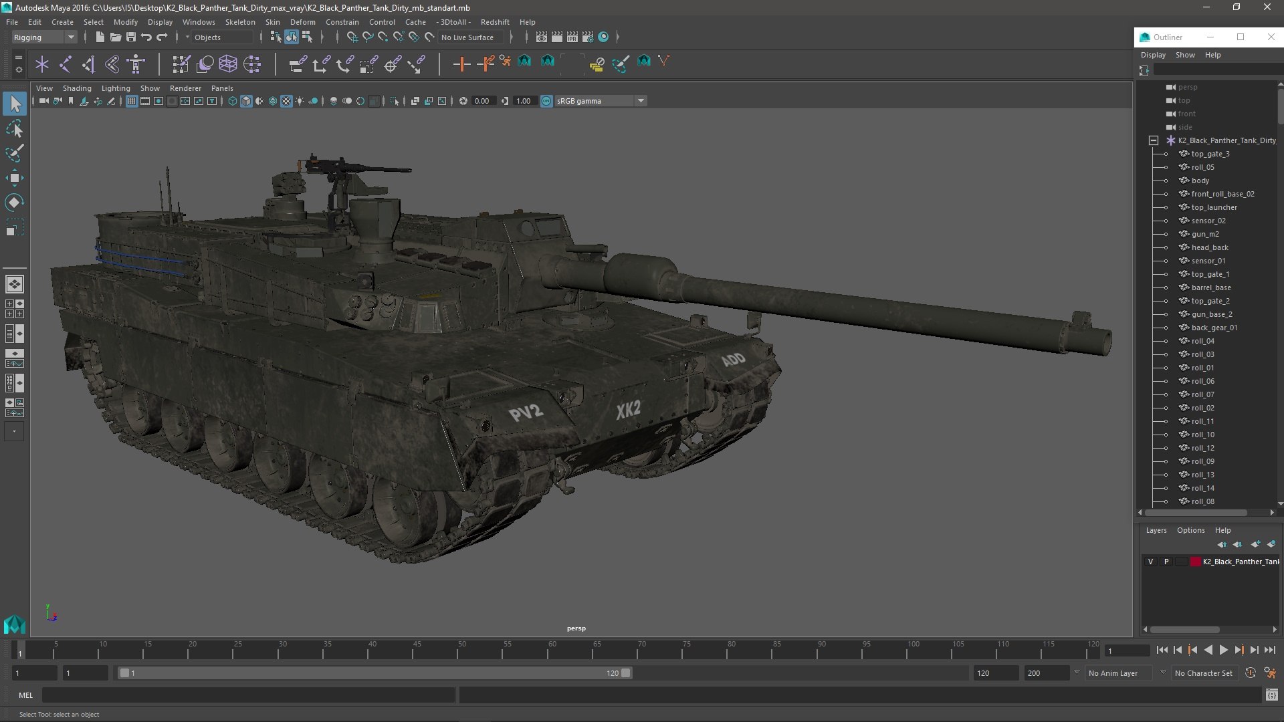1284x722 pixels.
Task: Select the four-view panel layout
Action: point(14,309)
